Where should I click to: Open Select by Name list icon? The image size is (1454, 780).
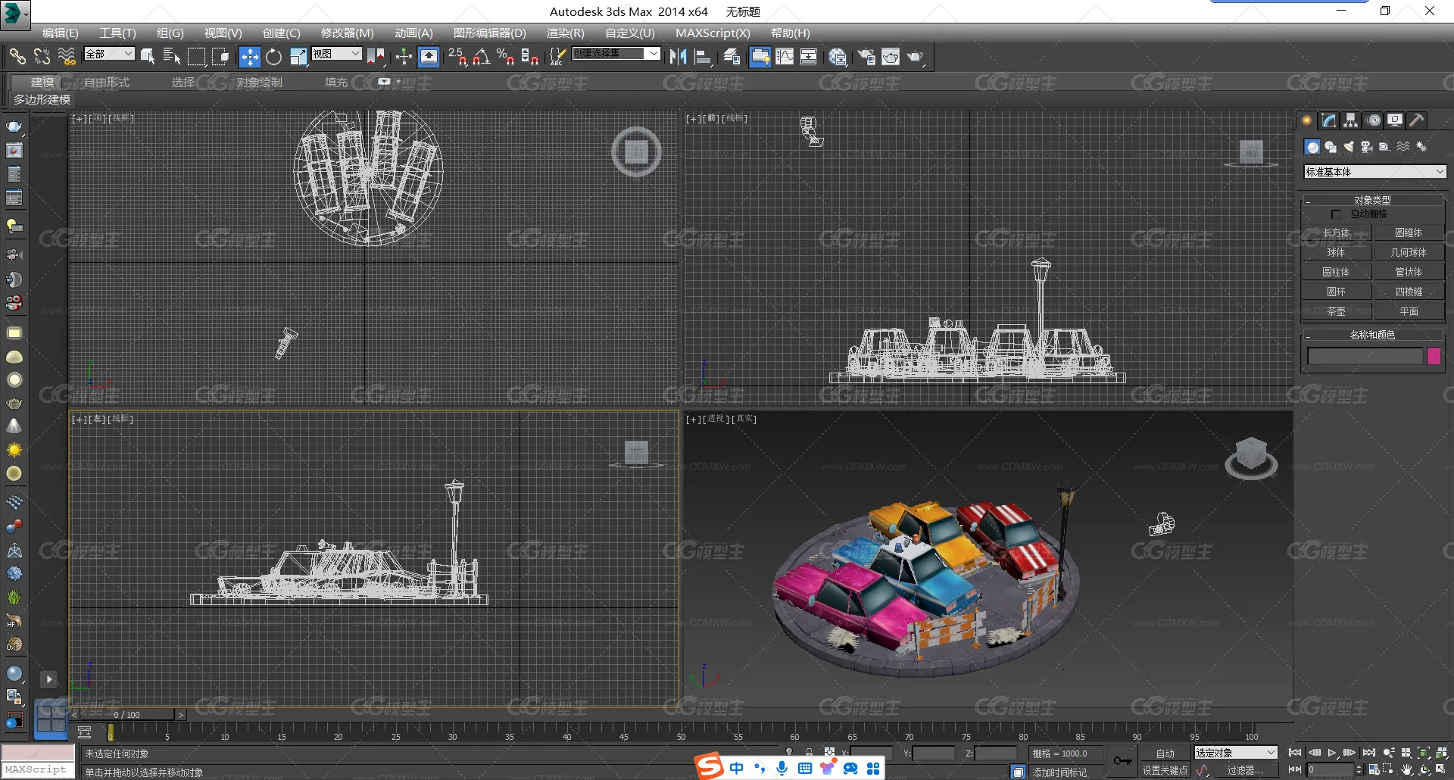172,57
